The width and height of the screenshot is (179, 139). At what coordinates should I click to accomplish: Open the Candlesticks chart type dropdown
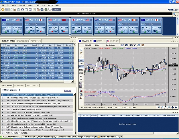(113, 45)
